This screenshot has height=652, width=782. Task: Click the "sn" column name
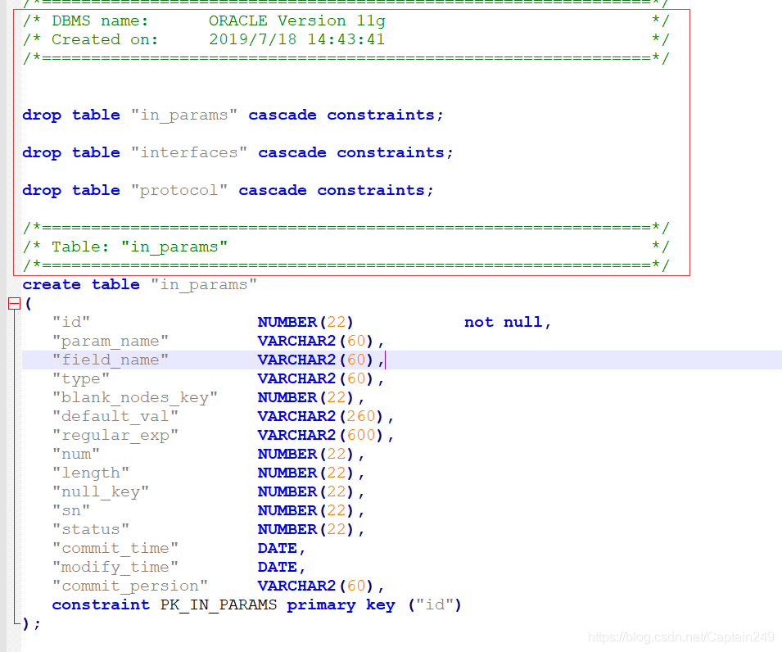coord(71,511)
